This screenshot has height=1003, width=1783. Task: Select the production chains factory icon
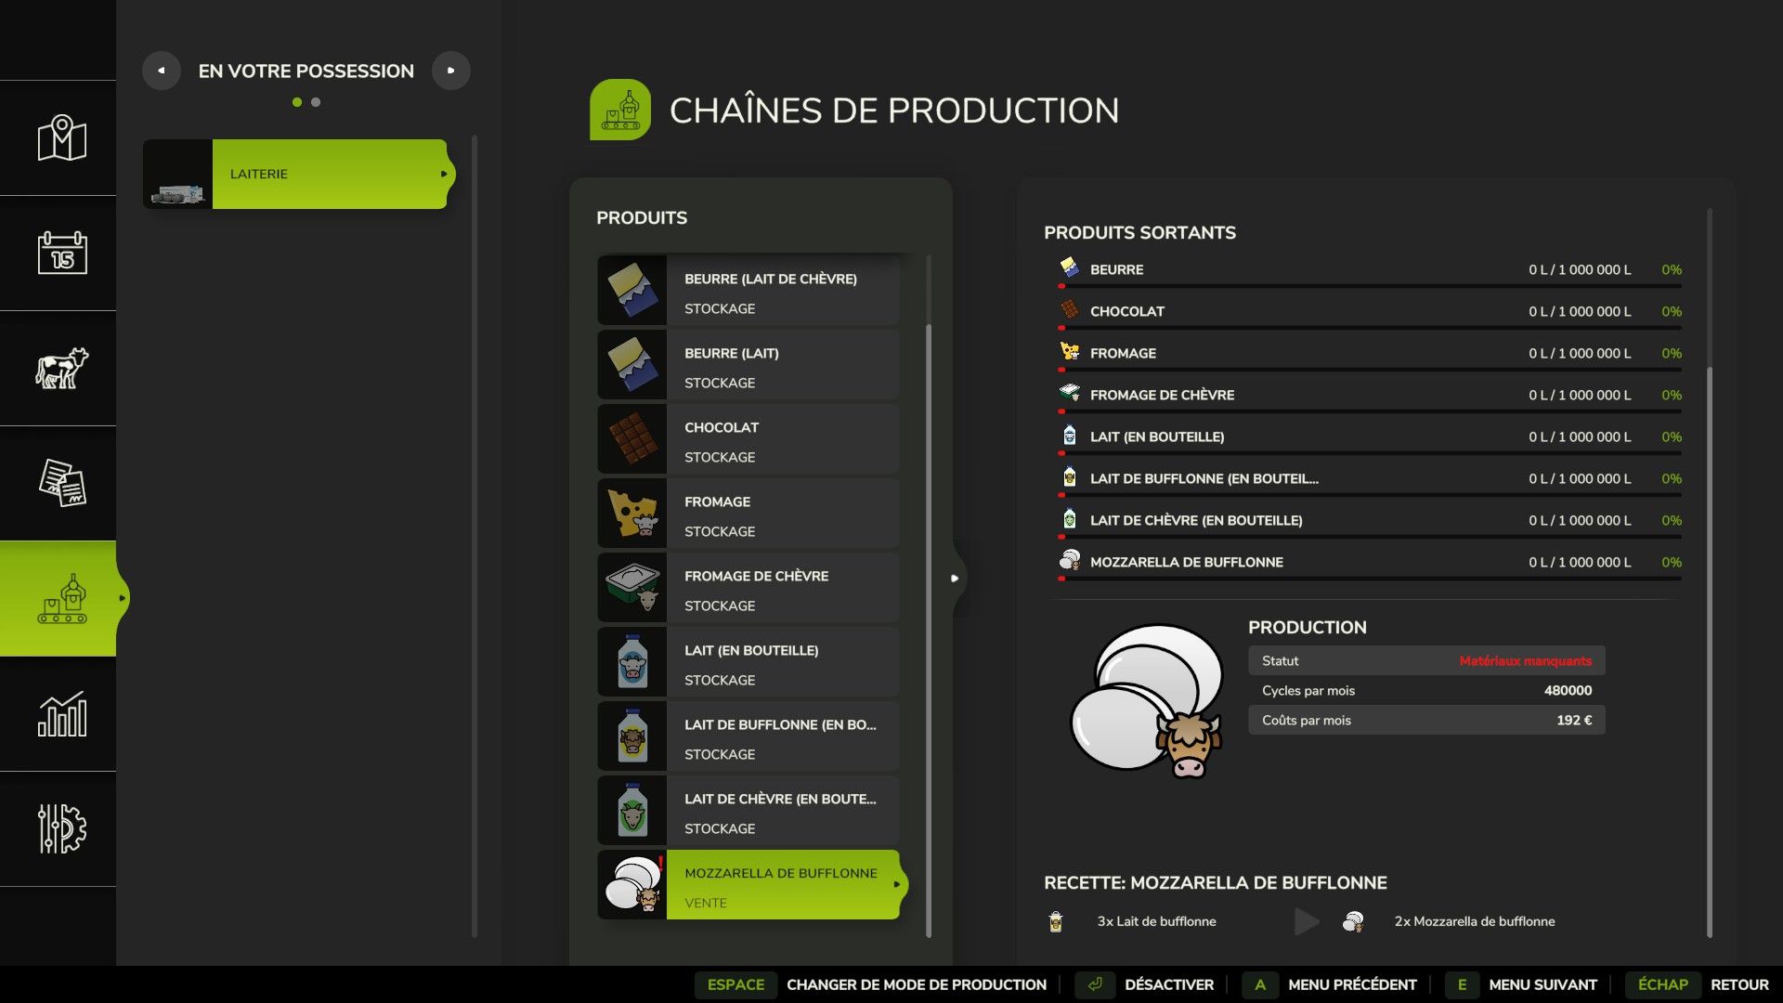(61, 598)
